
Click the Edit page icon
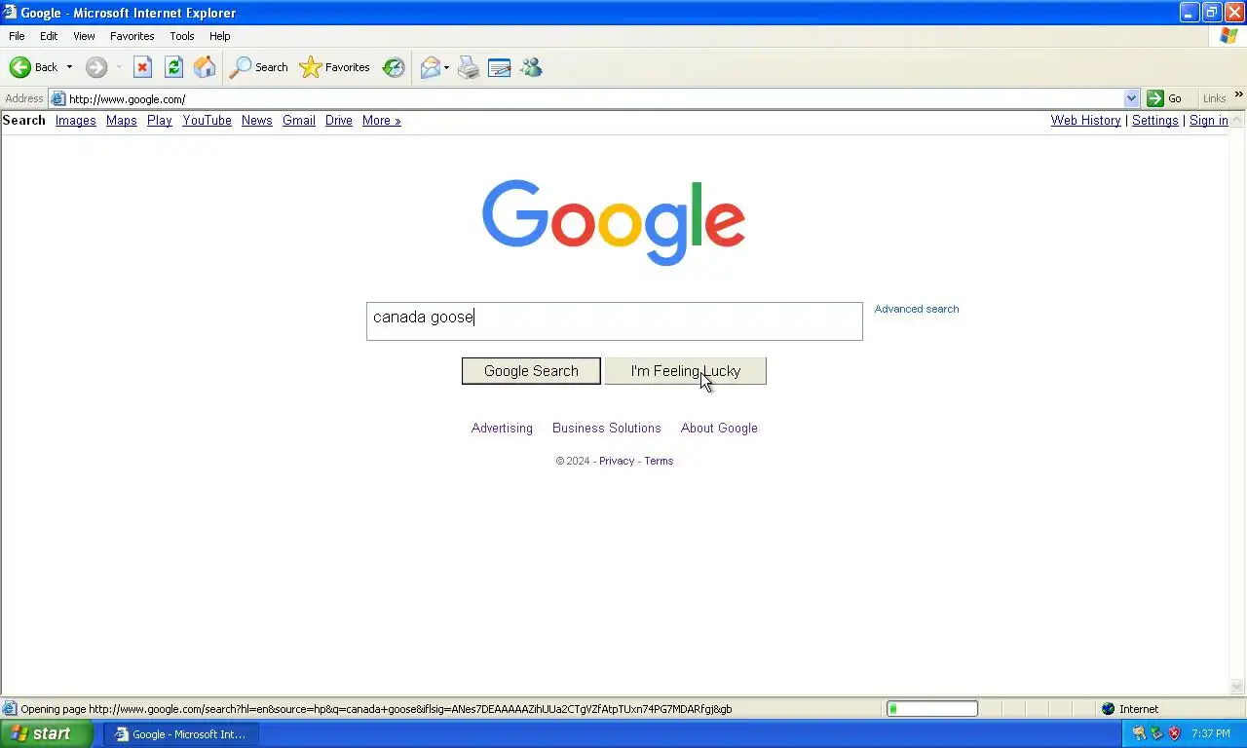(500, 67)
